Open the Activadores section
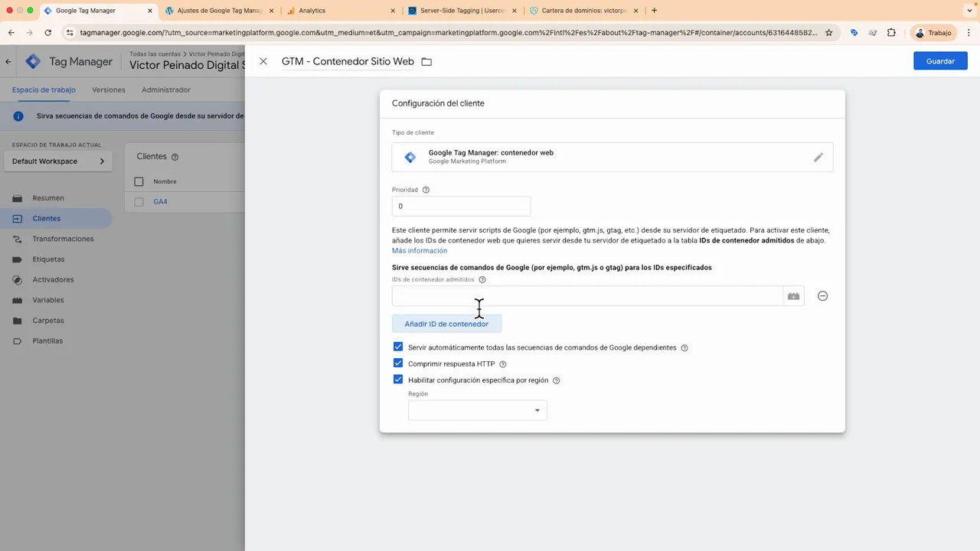 (x=53, y=279)
